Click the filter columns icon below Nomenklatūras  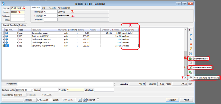[x=191, y=63]
